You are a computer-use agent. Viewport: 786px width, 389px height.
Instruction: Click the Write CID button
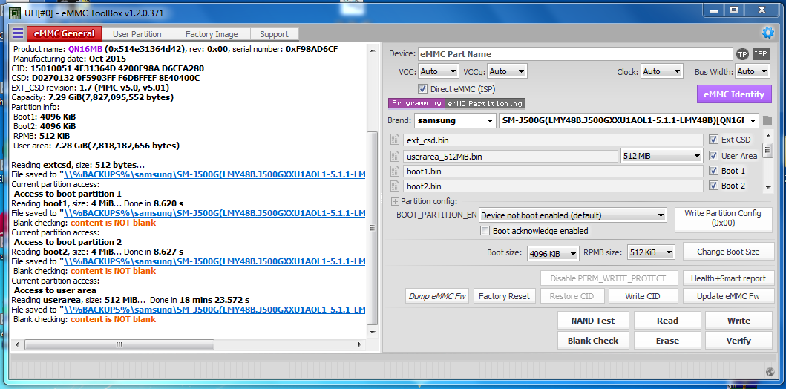pyautogui.click(x=643, y=295)
